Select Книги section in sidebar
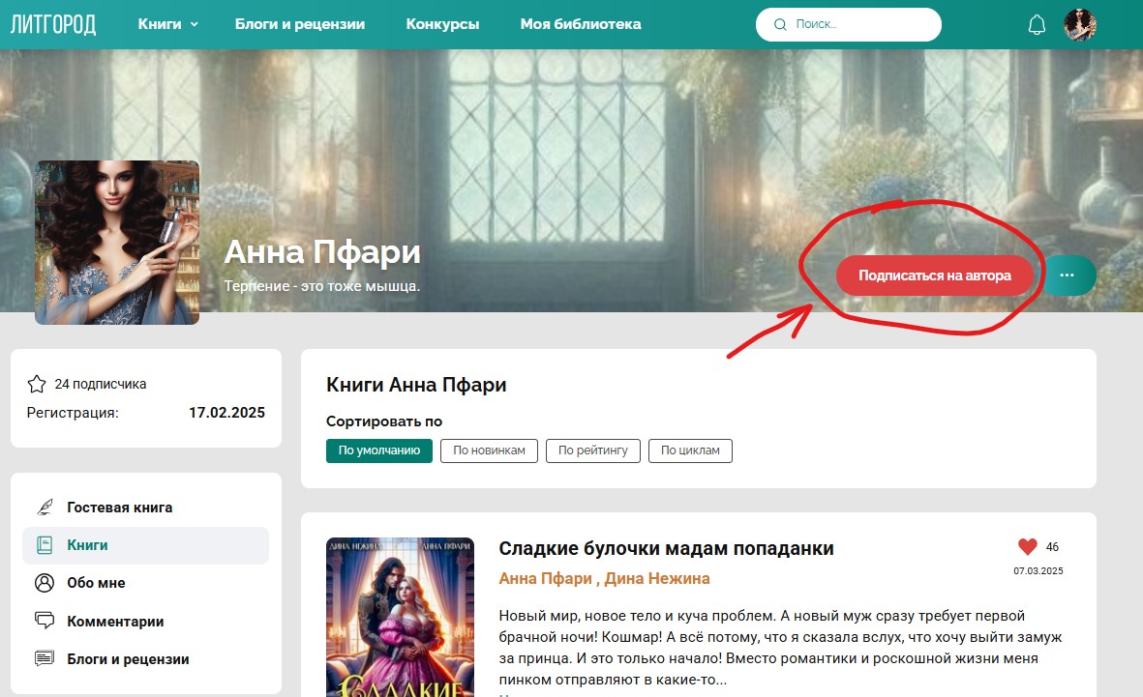 coord(146,545)
